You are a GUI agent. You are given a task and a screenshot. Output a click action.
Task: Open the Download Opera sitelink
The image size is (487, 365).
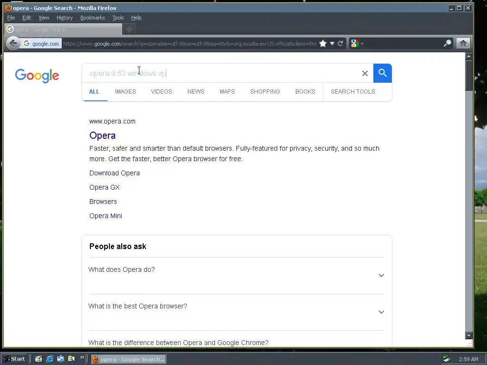point(115,173)
